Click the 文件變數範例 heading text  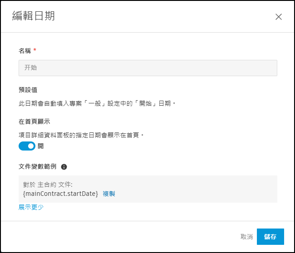tap(37, 167)
